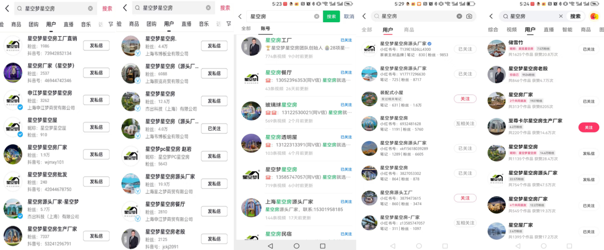Tap 搜索 in the 5:24 screen
This screenshot has width=604, height=250.
575,16
